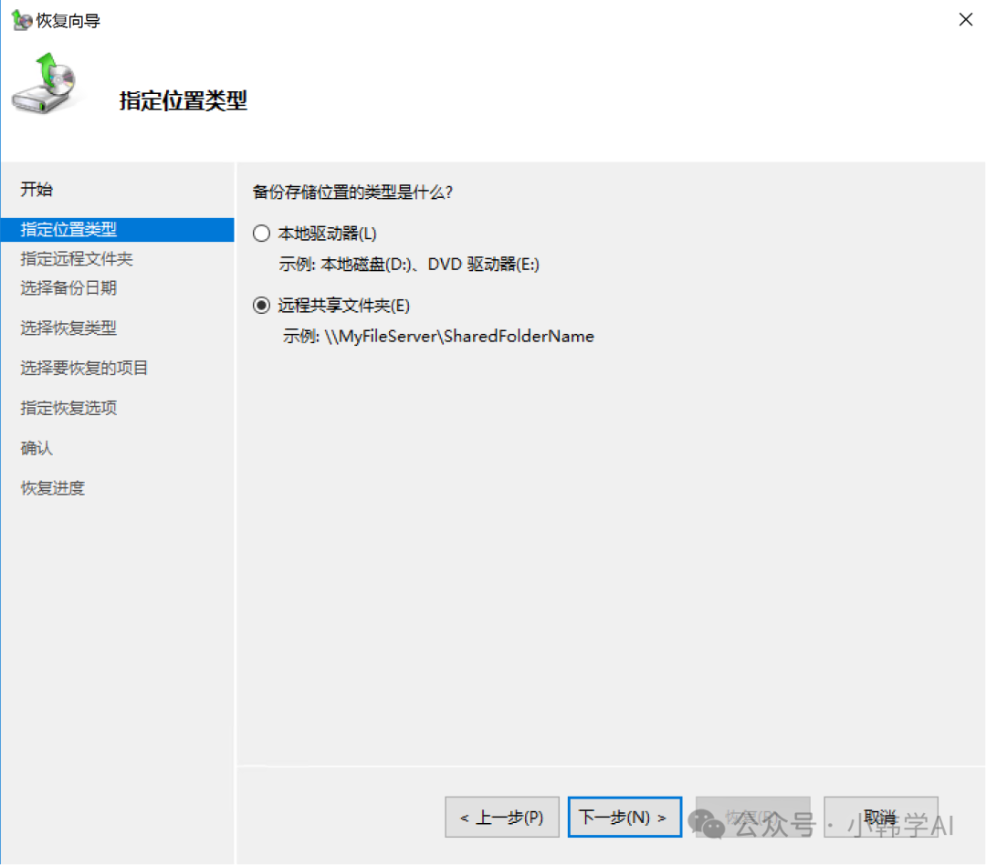This screenshot has width=986, height=865.
Task: Choose the 选择恢复类型 sidebar step
Action: click(x=68, y=328)
